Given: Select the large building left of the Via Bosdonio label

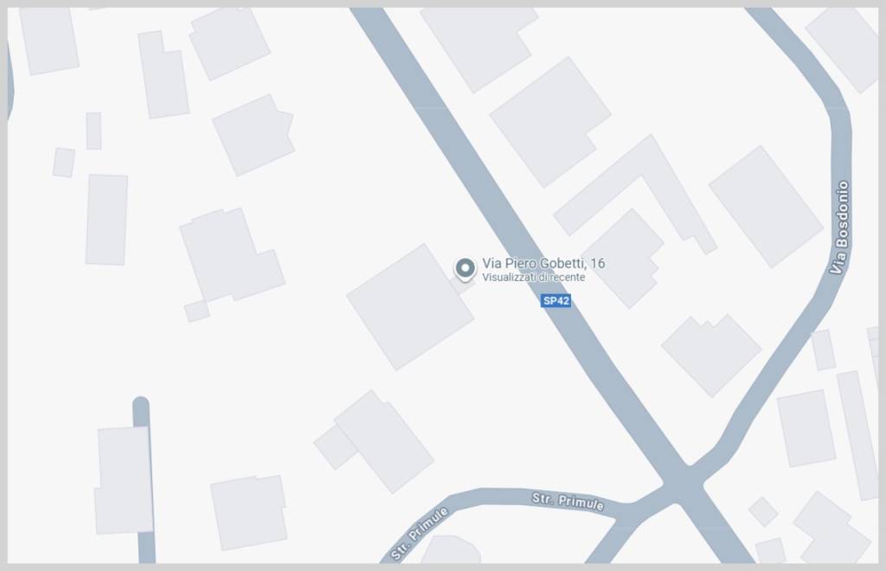Looking at the screenshot, I should tap(766, 206).
